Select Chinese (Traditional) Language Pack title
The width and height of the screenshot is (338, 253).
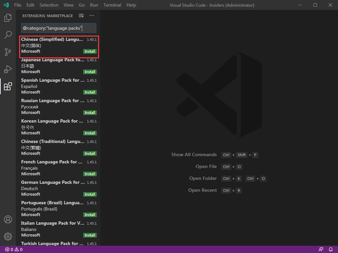(x=52, y=142)
